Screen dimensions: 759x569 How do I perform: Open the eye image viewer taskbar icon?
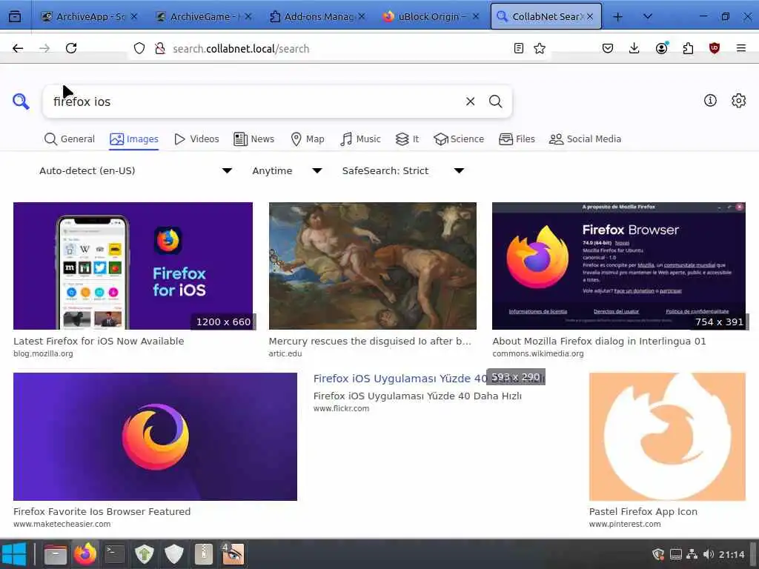pos(233,554)
